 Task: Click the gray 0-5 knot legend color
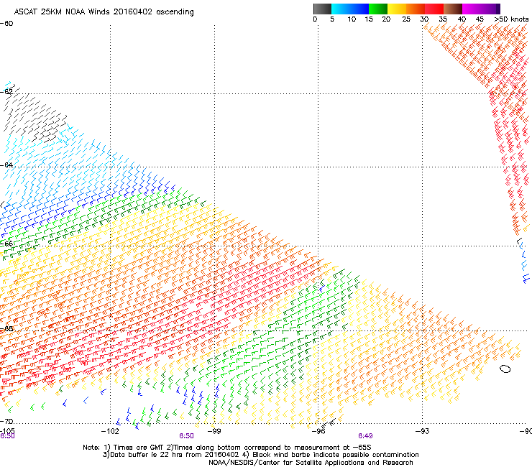click(x=322, y=9)
